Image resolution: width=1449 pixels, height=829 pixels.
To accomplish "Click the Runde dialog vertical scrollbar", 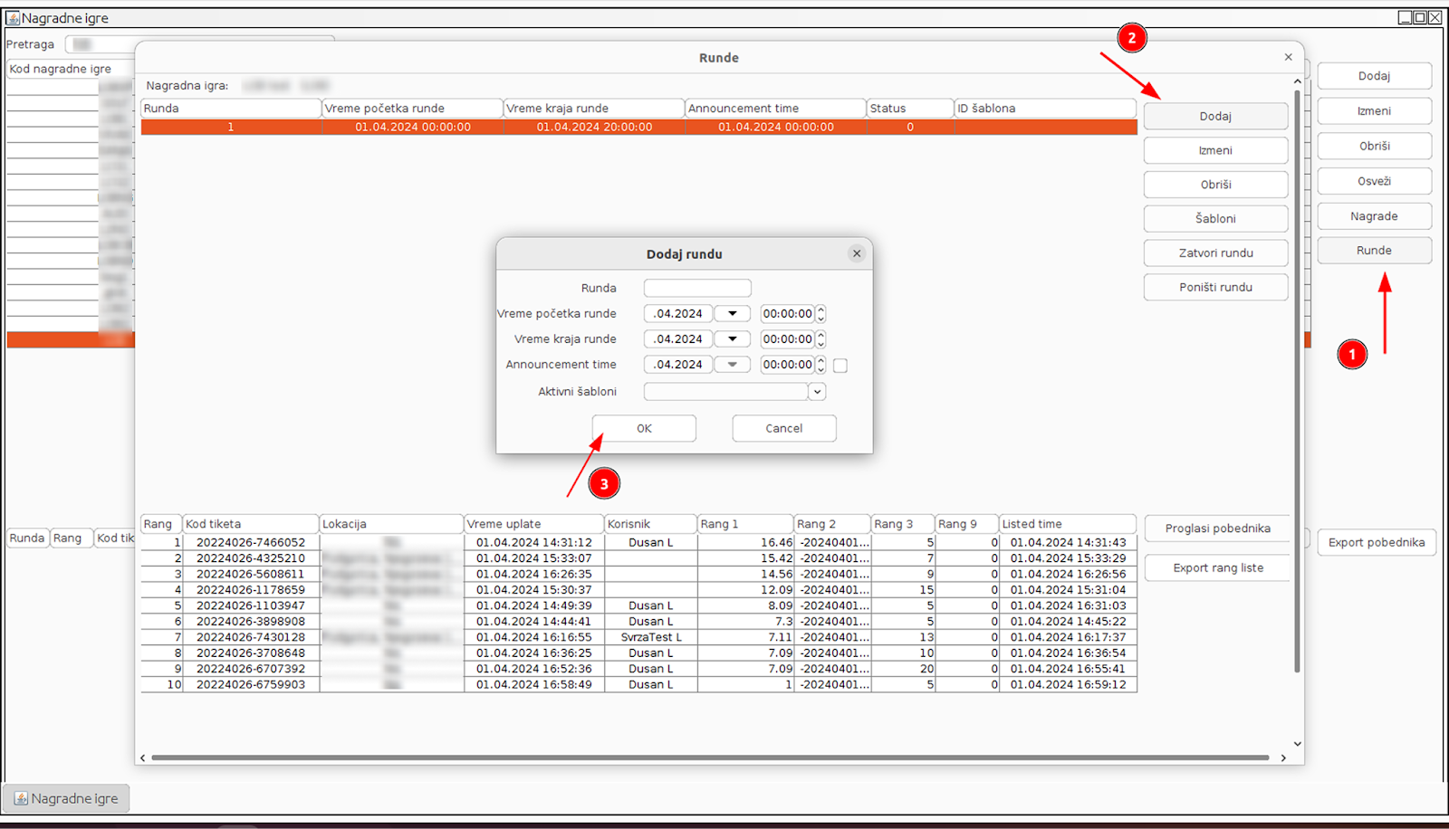I will (1297, 380).
